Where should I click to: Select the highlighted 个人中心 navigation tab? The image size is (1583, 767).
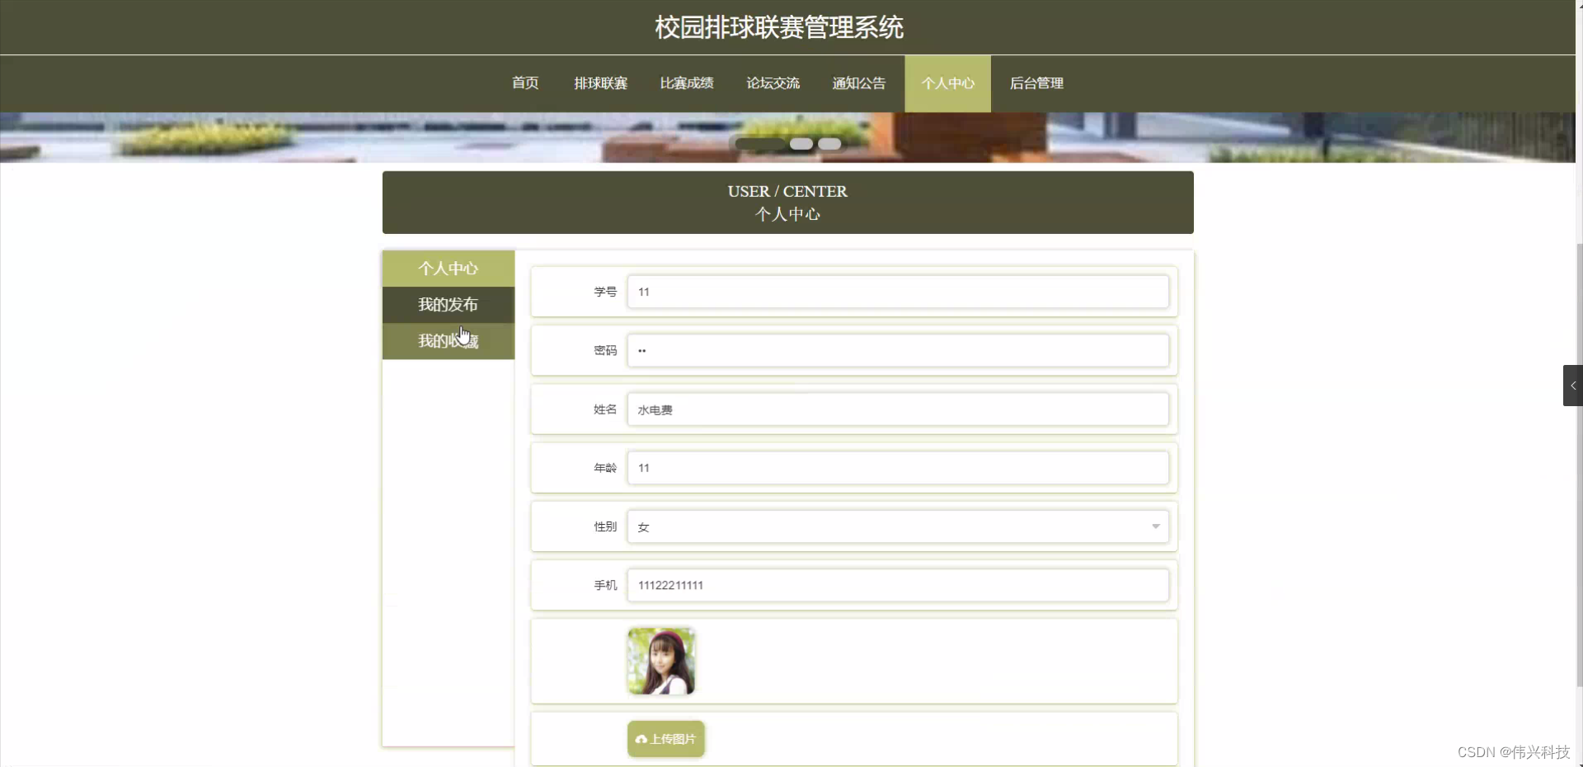point(947,83)
